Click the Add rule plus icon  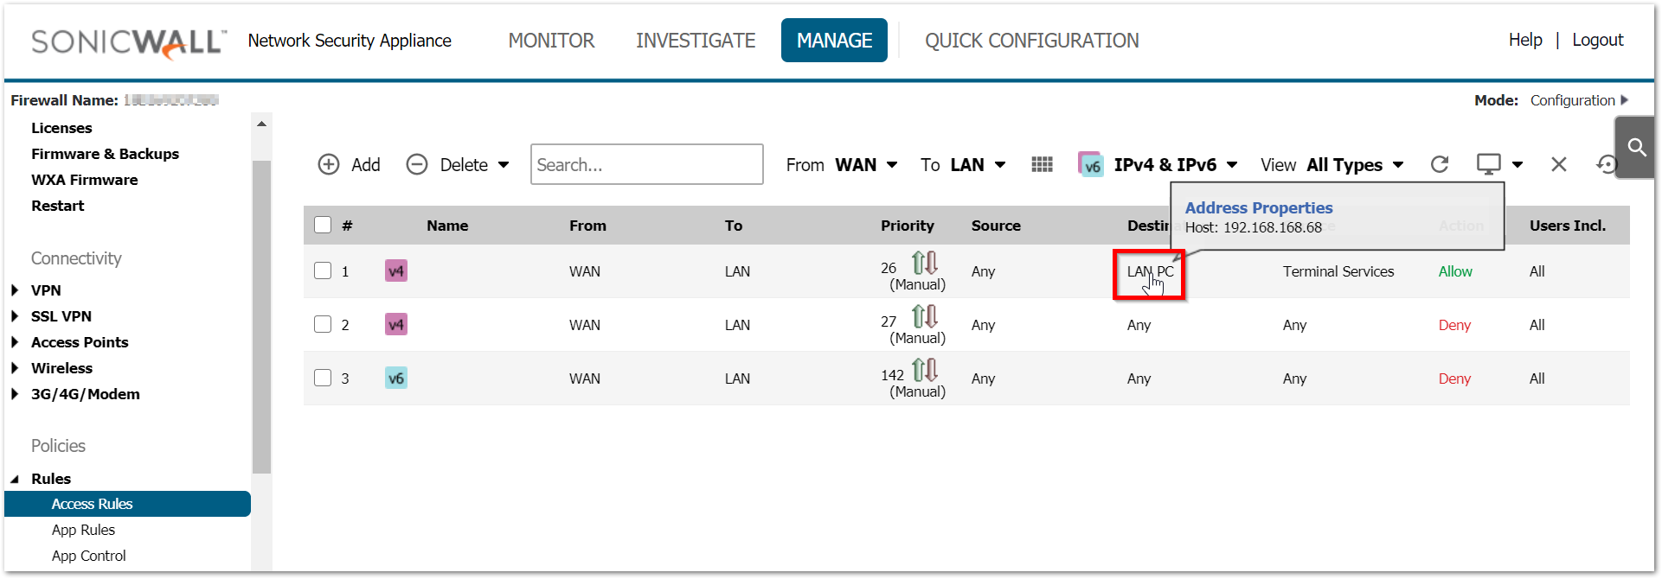(x=329, y=164)
